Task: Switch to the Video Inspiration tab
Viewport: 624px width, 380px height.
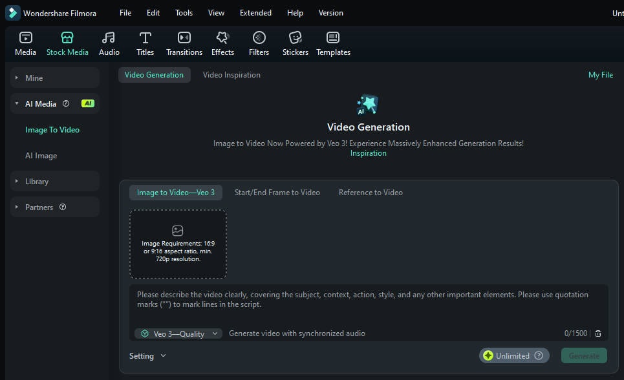Action: click(231, 75)
